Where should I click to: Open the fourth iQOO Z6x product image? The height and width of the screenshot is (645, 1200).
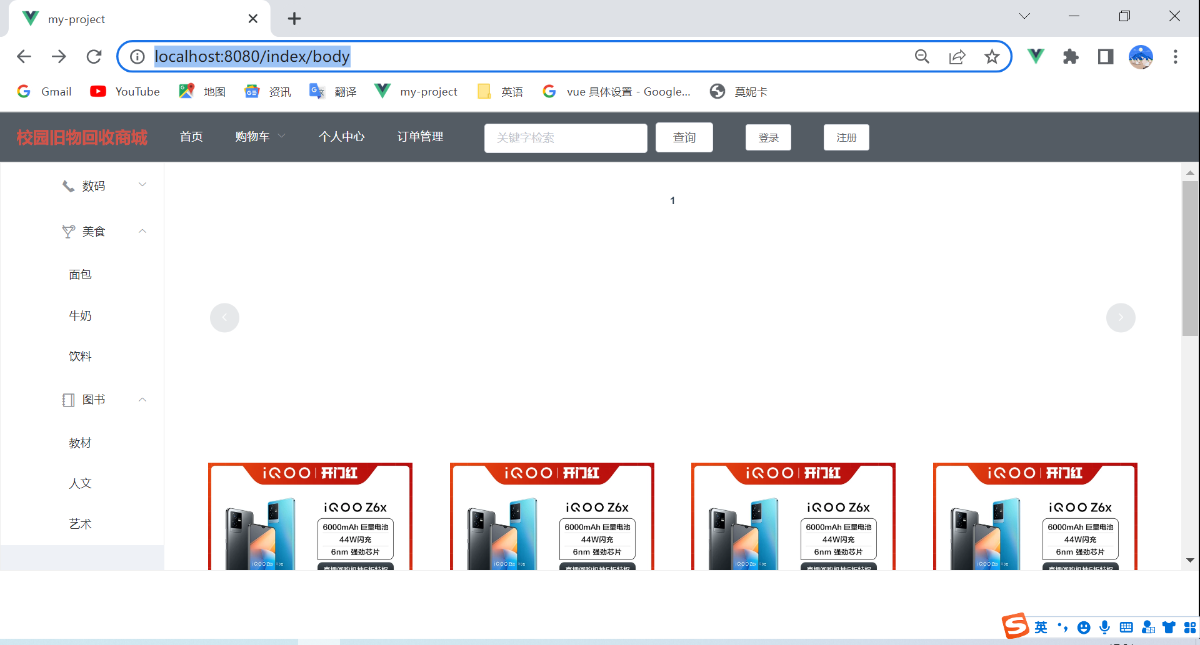[x=1035, y=516]
